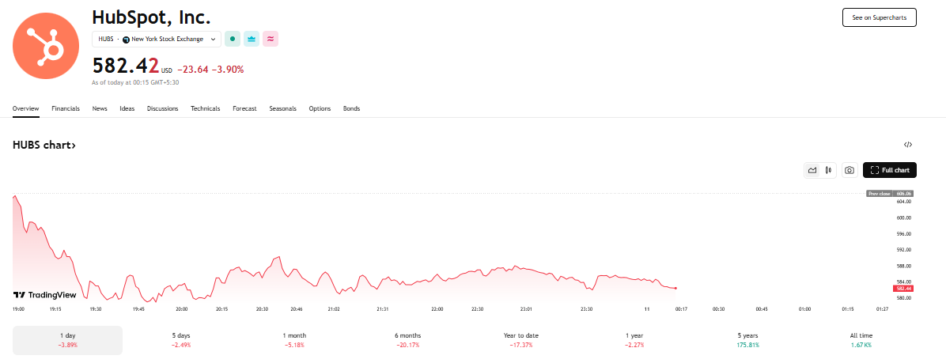Select the 1 year range
The image size is (946, 363).
(x=634, y=340)
